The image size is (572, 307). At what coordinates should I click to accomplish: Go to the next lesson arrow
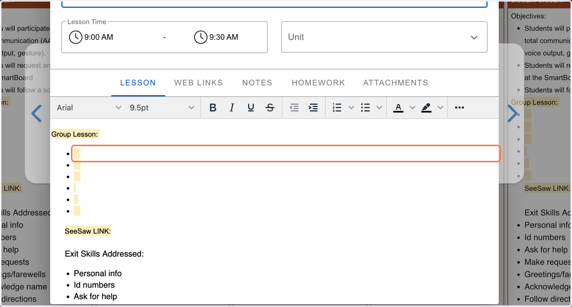tap(512, 113)
